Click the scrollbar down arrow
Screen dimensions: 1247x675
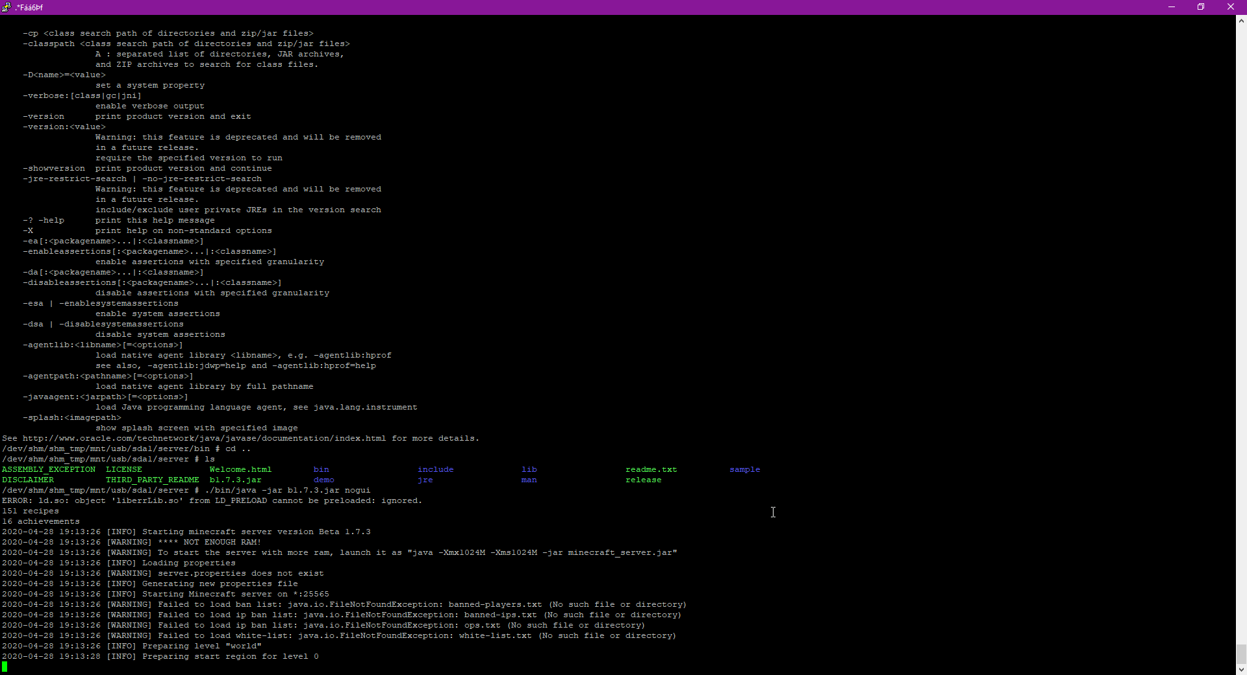click(x=1241, y=669)
